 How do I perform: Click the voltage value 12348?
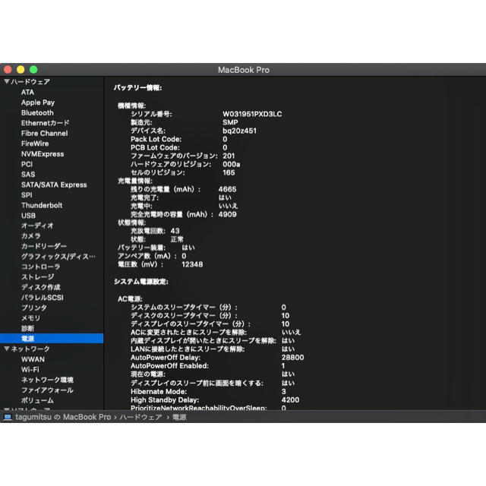[x=192, y=264]
